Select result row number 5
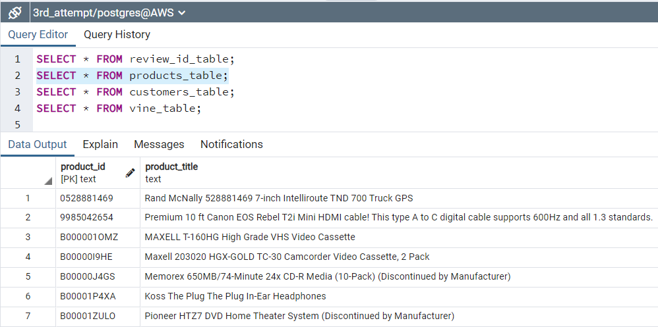This screenshot has height=327, width=658. pos(28,277)
